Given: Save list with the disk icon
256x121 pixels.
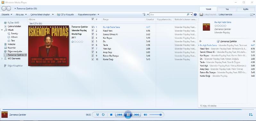Looking at the screenshot, I should tap(201, 14).
